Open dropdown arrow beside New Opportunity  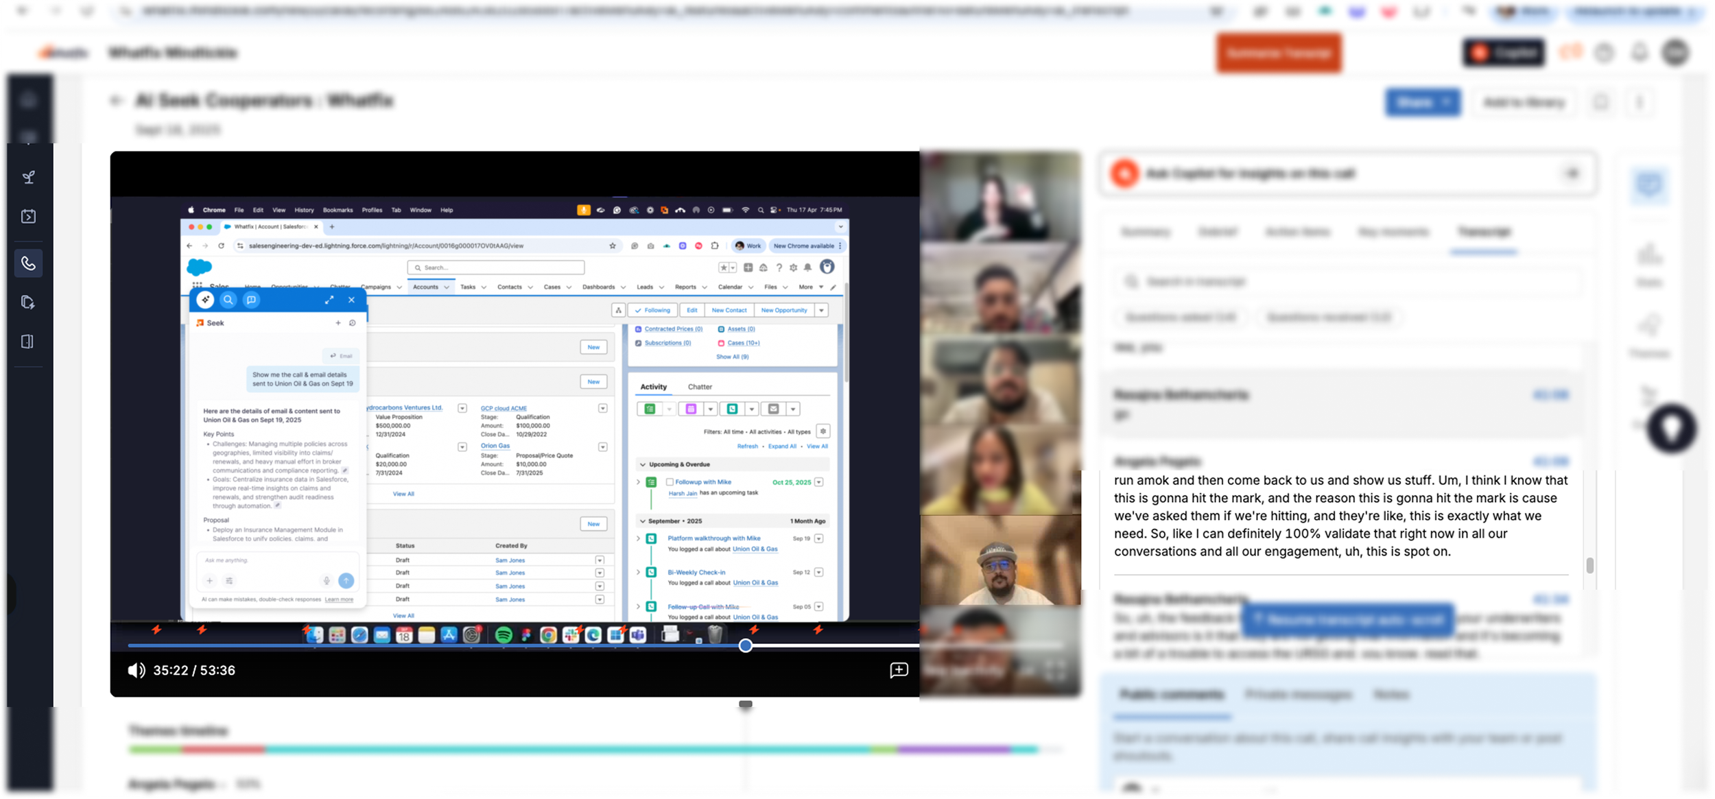821,310
